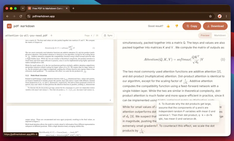Click the PDF page 4 thumbnail view
The width and height of the screenshot is (234, 141).
pyautogui.click(x=60, y=71)
